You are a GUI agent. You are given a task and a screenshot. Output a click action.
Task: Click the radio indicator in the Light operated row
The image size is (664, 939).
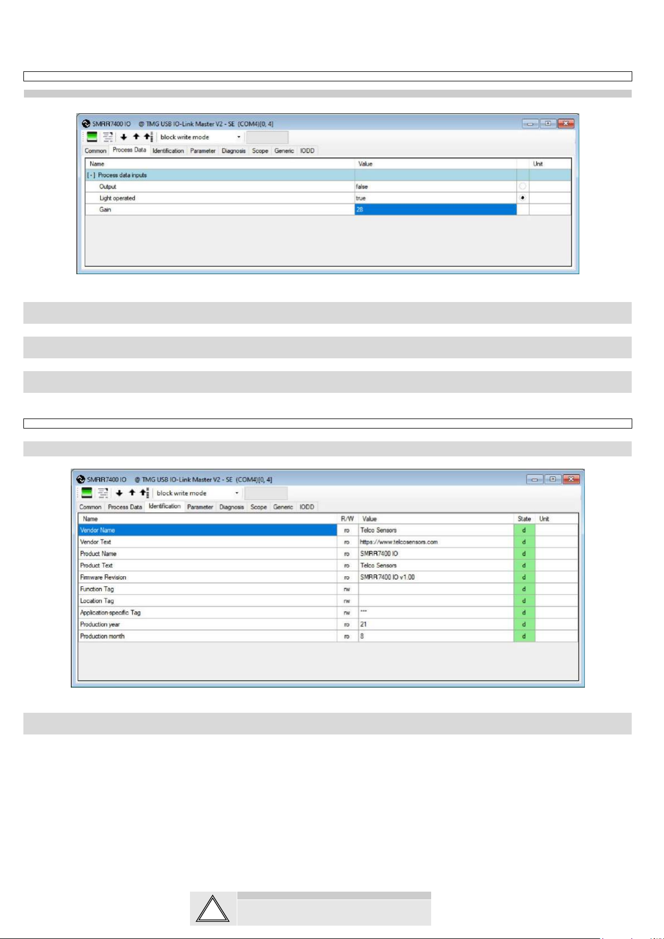[523, 198]
